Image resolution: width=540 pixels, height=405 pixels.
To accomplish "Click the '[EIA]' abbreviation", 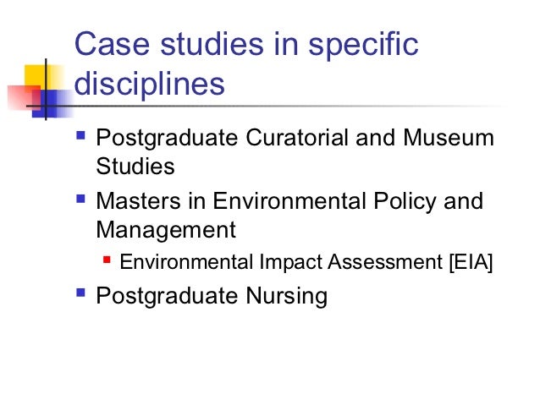I will click(471, 263).
